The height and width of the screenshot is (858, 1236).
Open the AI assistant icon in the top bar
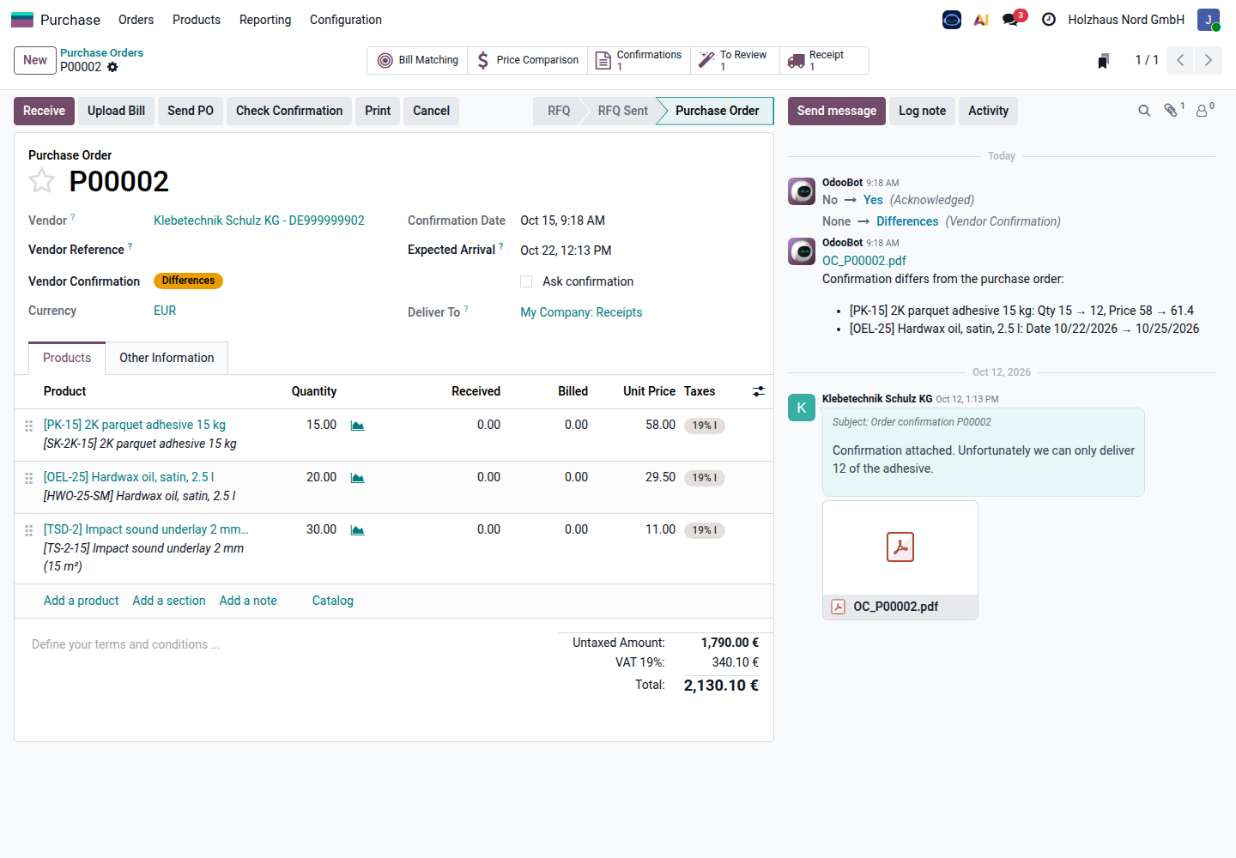(981, 20)
